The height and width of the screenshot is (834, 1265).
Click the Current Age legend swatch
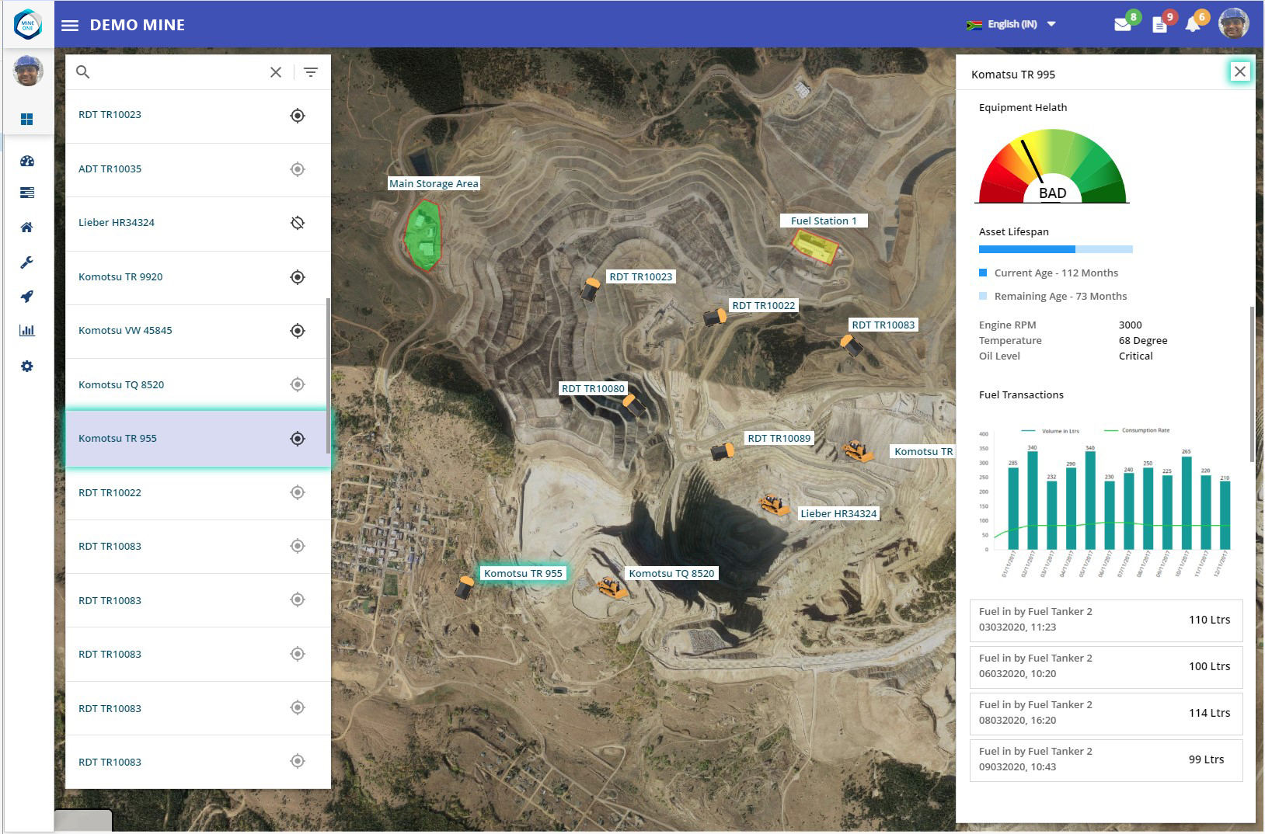click(983, 273)
